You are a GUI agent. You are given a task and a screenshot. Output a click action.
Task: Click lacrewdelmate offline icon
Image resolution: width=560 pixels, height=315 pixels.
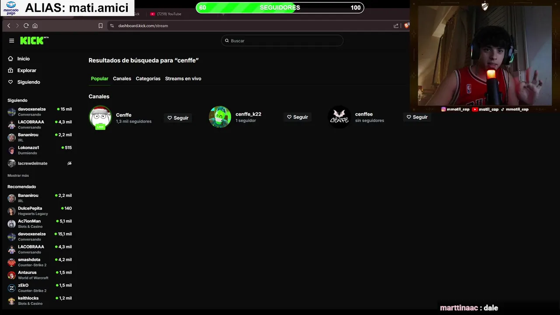coord(69,163)
